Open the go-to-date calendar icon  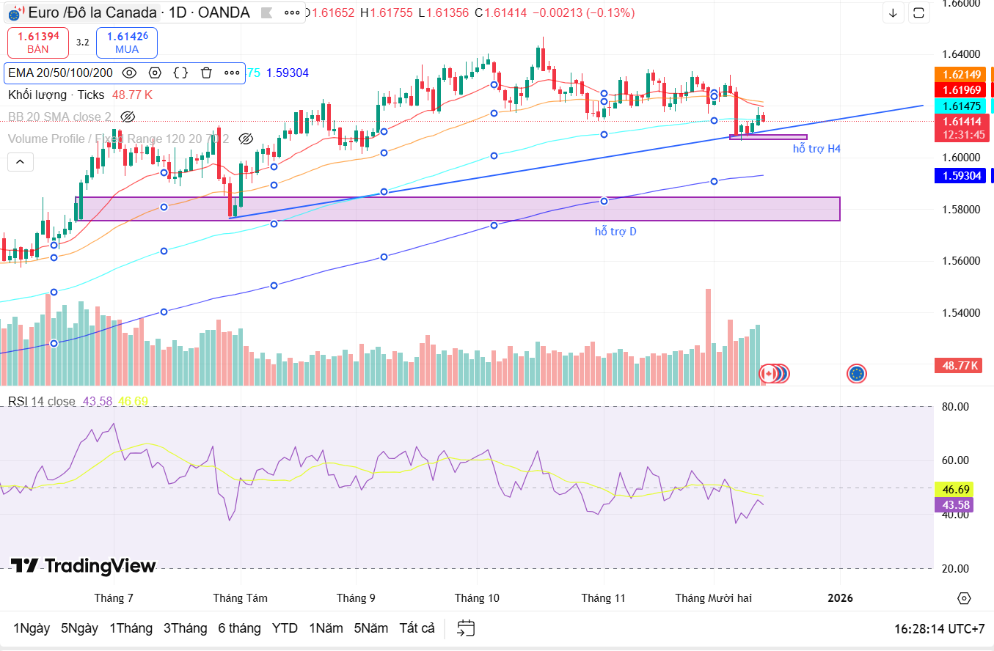point(466,628)
